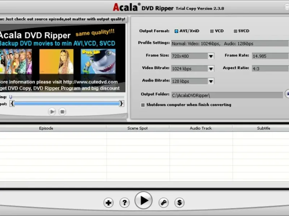Click the dollar sign purchase icon
The height and width of the screenshot is (216, 289).
(x=180, y=203)
